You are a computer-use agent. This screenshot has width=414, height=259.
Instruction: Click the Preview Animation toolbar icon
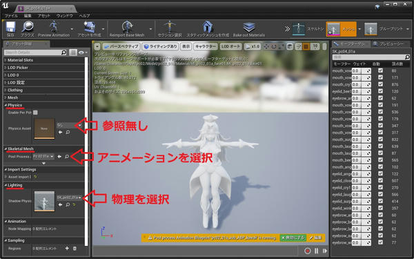[x=54, y=27]
